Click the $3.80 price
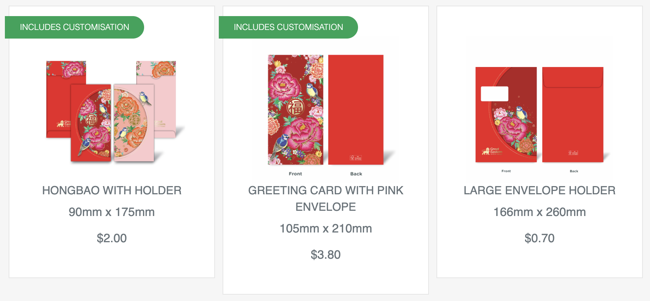The image size is (650, 301). pos(326,255)
